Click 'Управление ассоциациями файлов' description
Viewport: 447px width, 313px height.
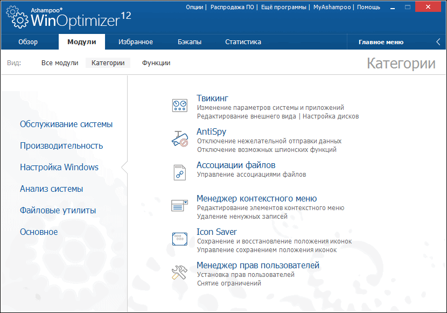[252, 175]
